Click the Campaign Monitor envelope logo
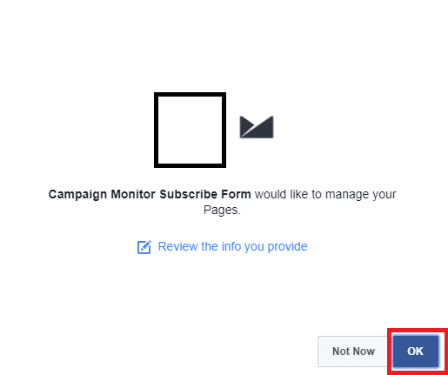This screenshot has width=448, height=375. 257,127
